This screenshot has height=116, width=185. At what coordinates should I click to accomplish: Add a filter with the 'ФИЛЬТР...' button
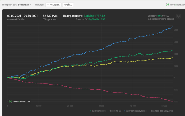coord(53,5)
